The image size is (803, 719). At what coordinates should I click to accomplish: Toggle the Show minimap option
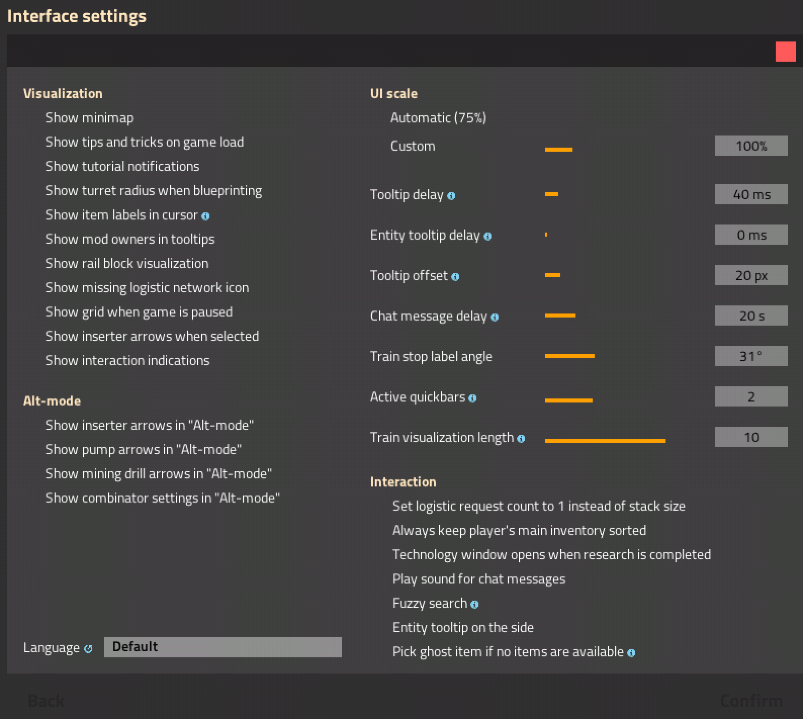[90, 118]
